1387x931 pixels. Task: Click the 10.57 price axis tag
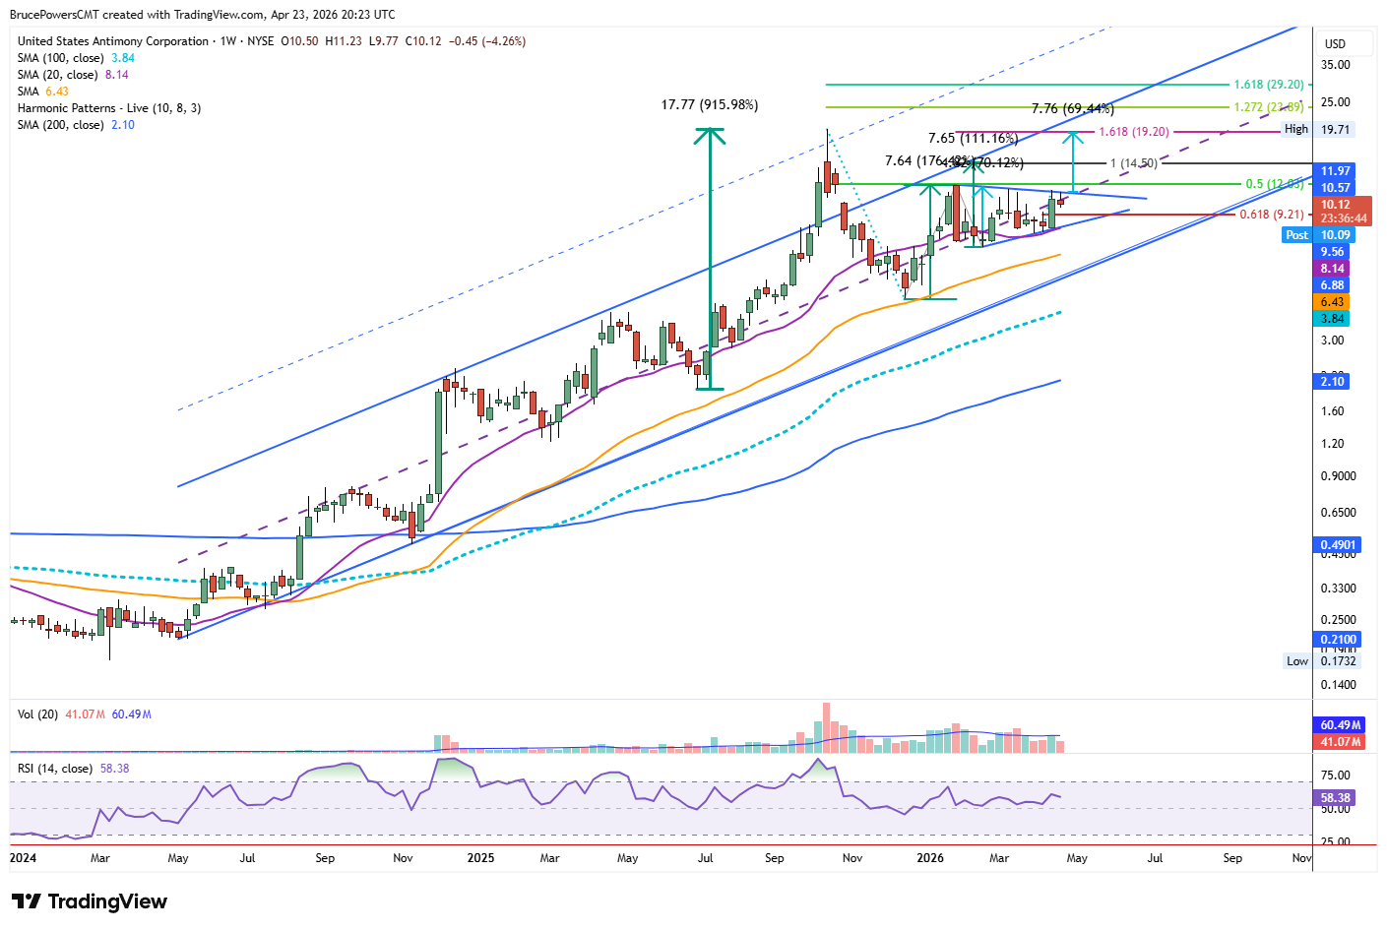pyautogui.click(x=1336, y=188)
